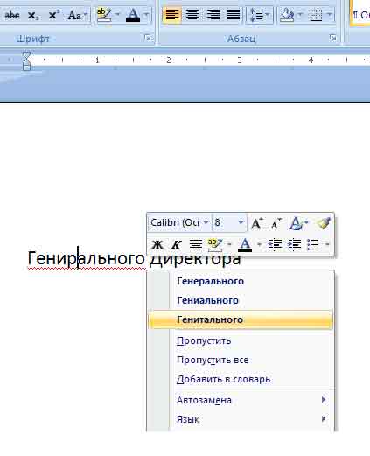Screen dimensions: 370x456
Task: Choose spelling suggestion Генерального
Action: (241, 281)
